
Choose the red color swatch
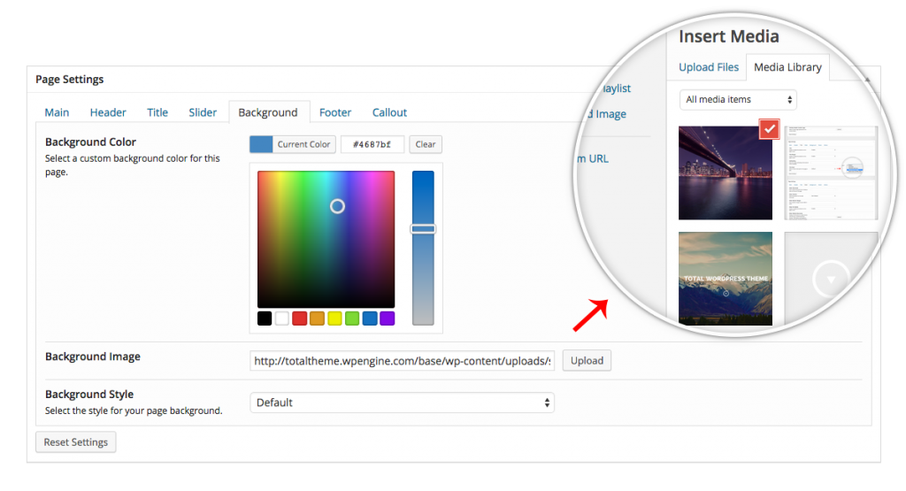pos(300,318)
